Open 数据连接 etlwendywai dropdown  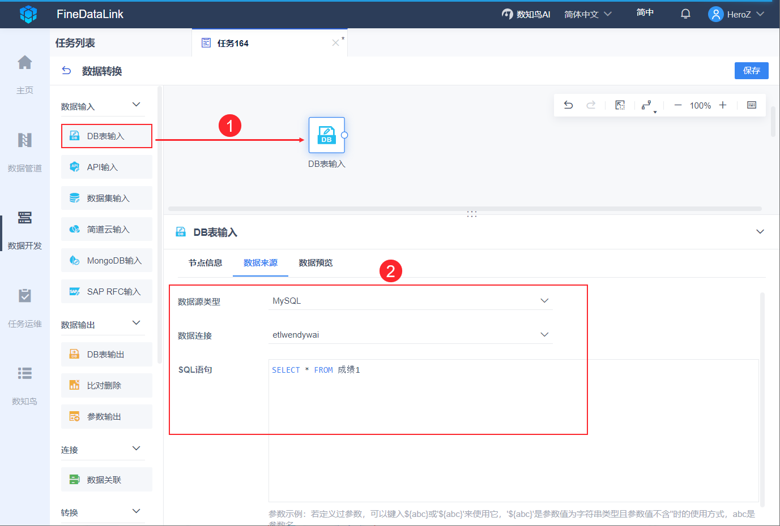(410, 335)
